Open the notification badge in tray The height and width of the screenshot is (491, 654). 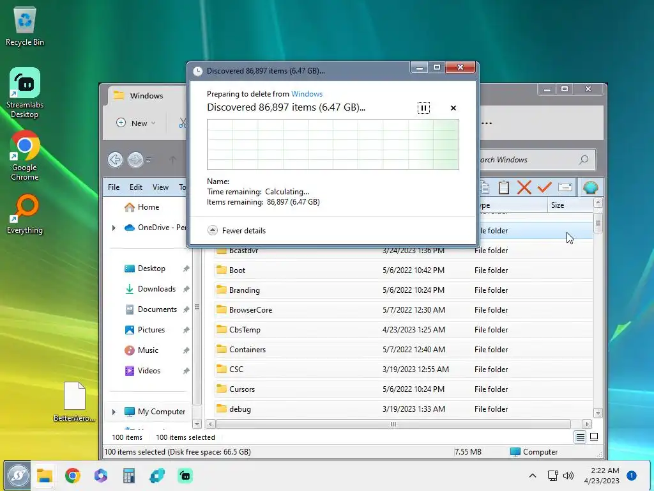point(632,476)
